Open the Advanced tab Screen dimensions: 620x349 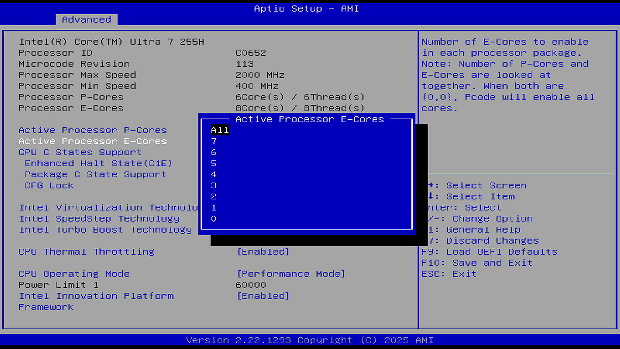[x=87, y=20]
